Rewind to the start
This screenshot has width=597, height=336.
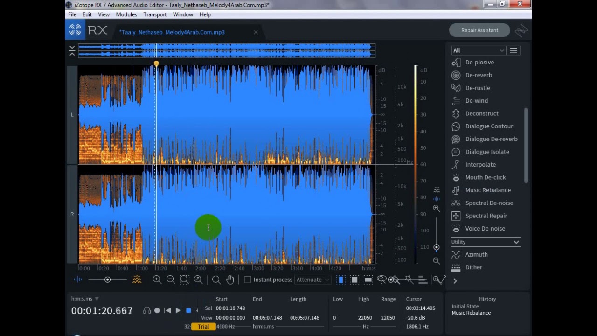coord(167,310)
